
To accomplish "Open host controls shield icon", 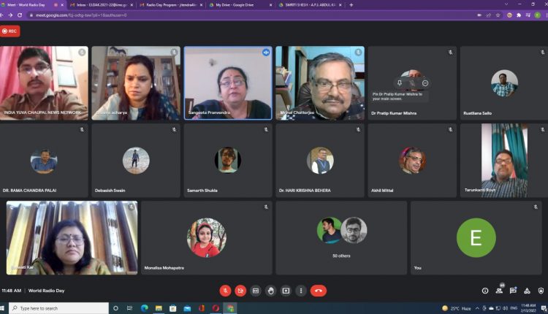I will click(540, 291).
